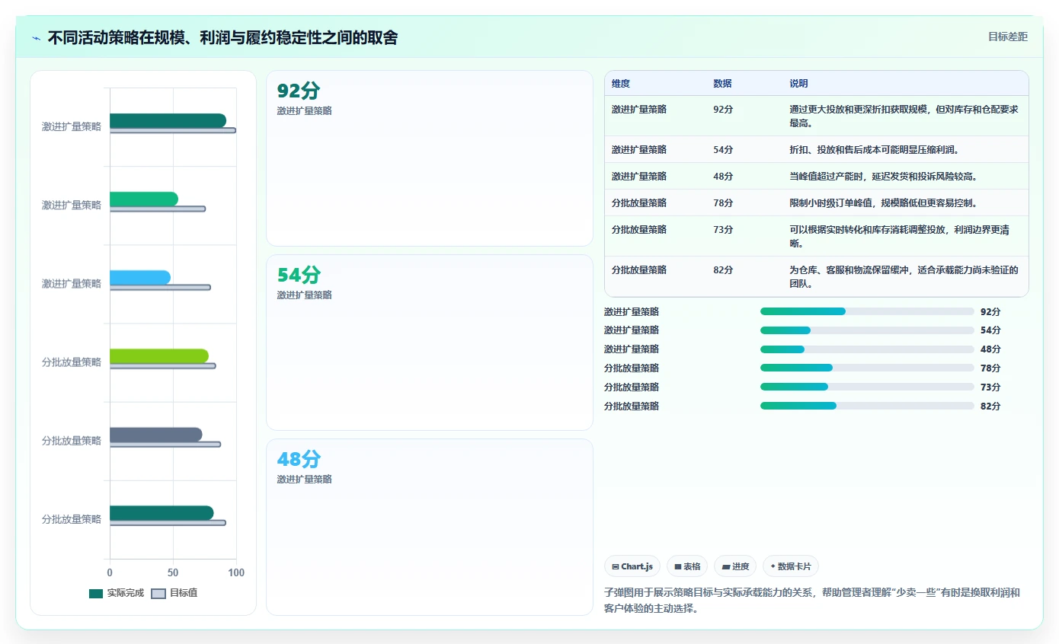Click the footnote text starting 子弹图用于展示
Viewport: 1059px width, 644px height.
click(811, 601)
